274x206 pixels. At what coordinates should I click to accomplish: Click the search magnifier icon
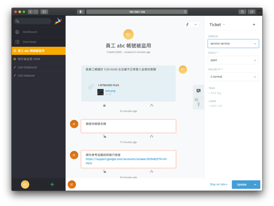(x=17, y=21)
